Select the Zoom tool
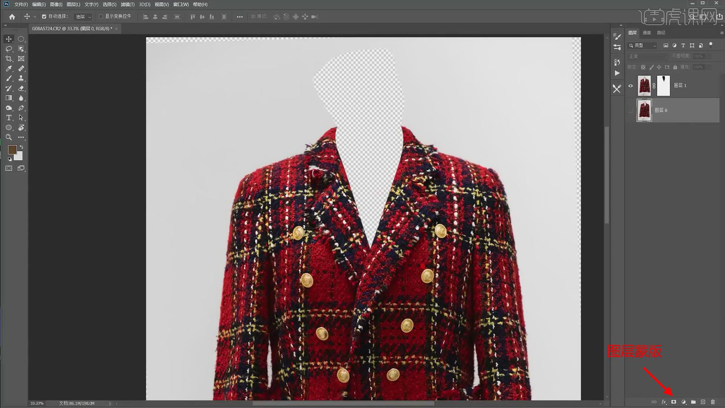 coord(9,137)
